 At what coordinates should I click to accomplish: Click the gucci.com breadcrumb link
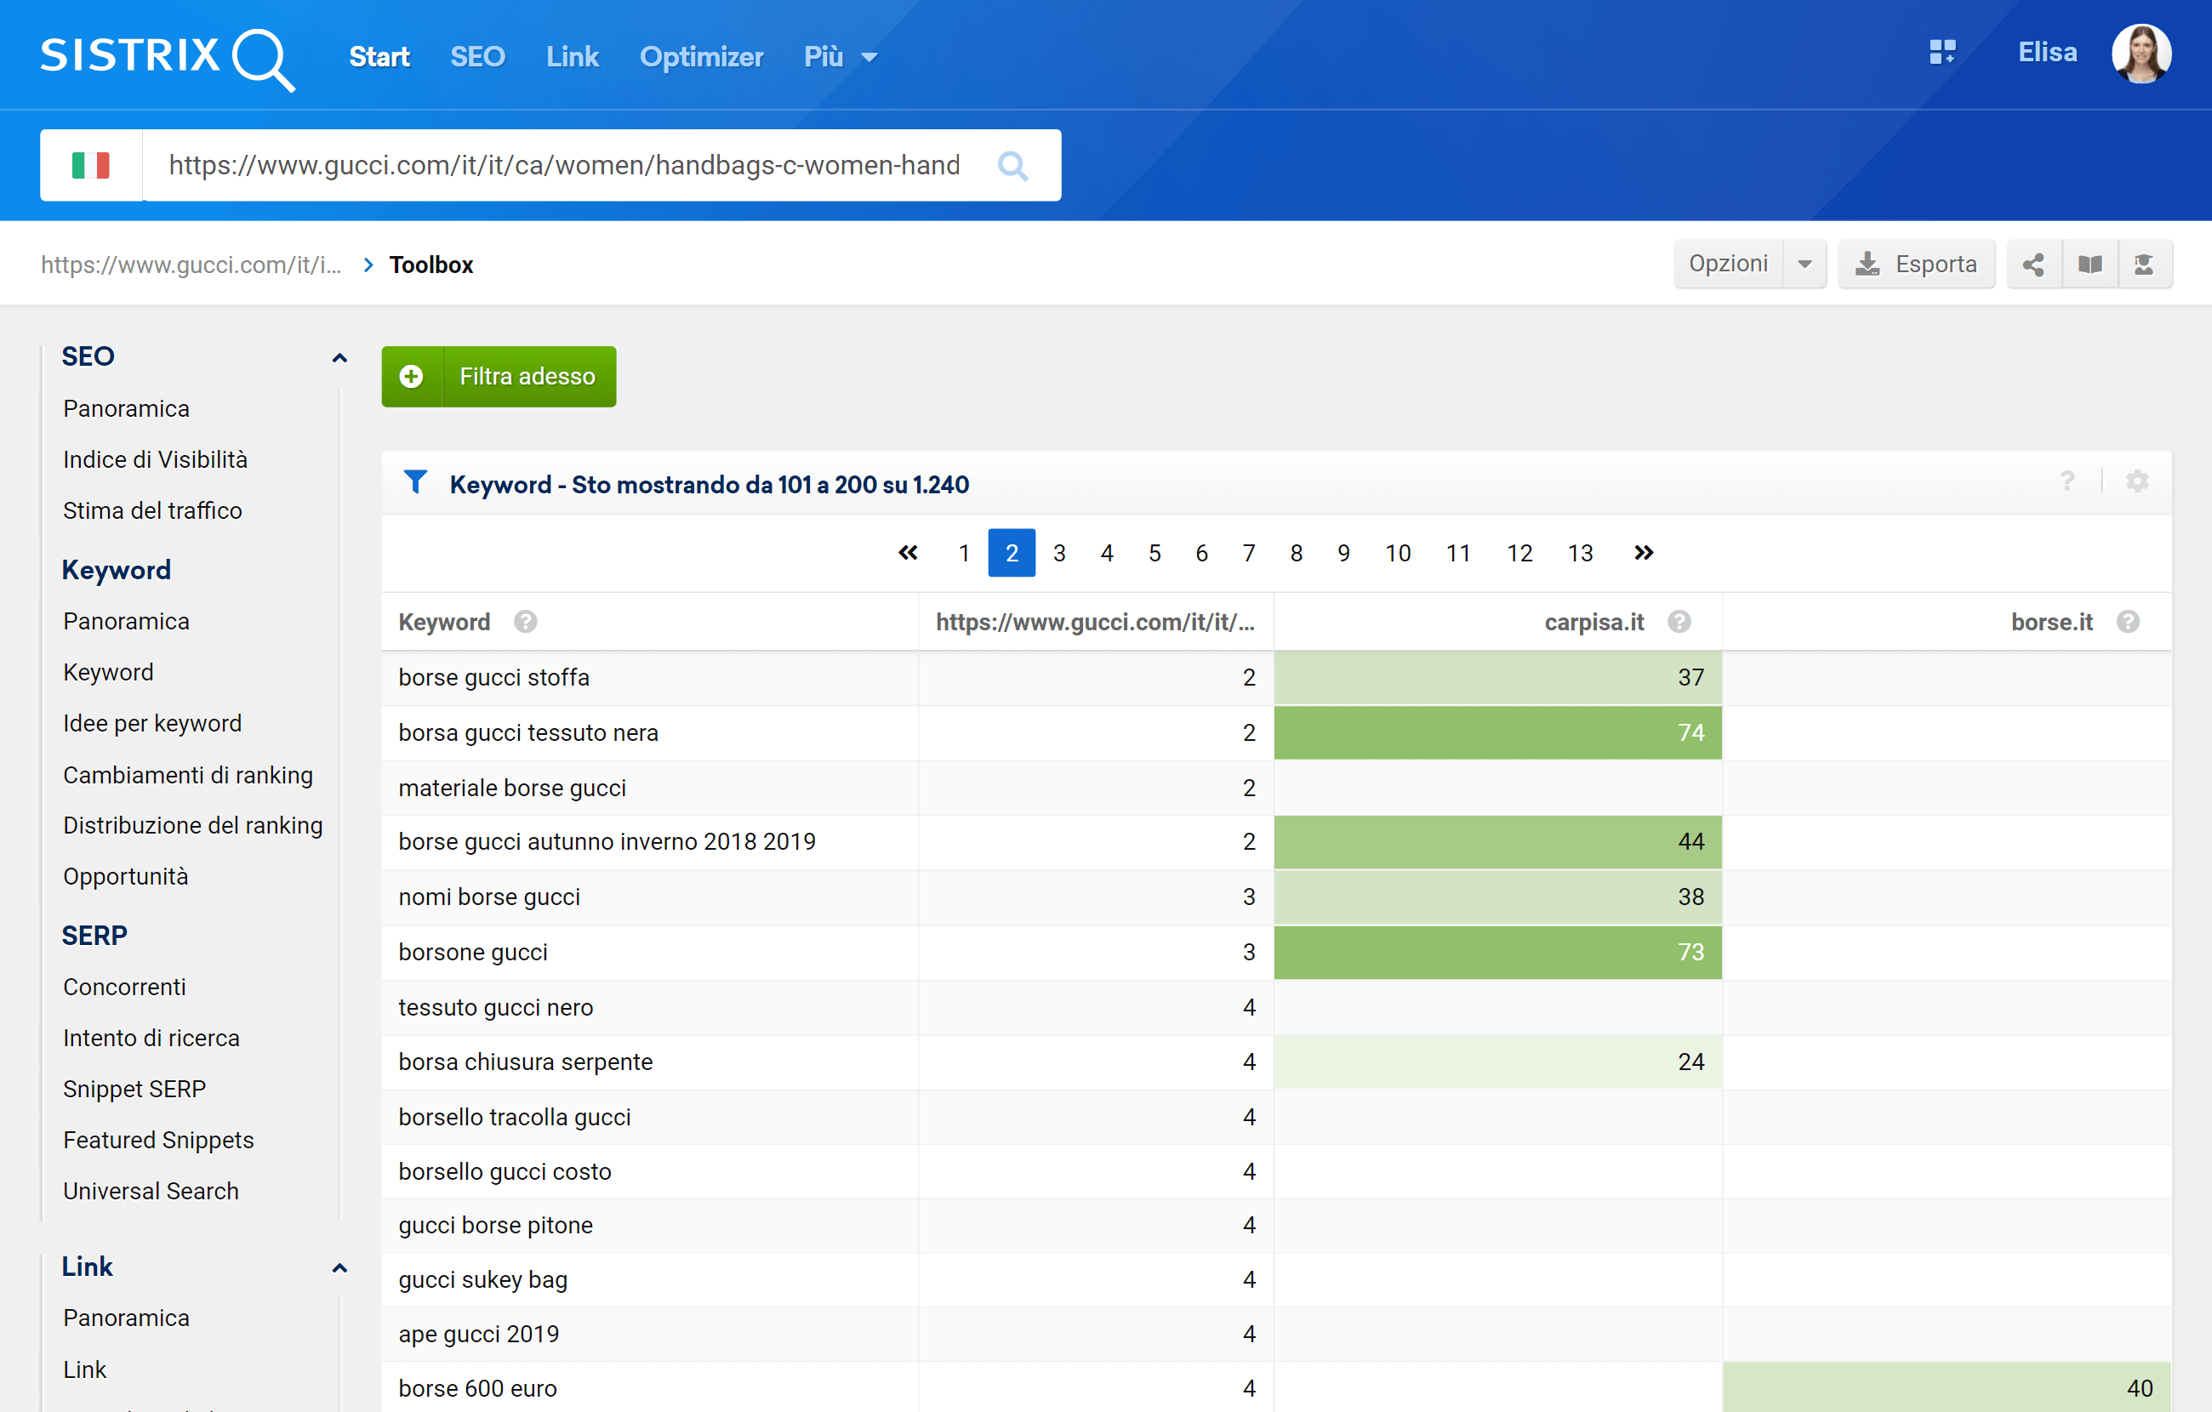[x=191, y=265]
